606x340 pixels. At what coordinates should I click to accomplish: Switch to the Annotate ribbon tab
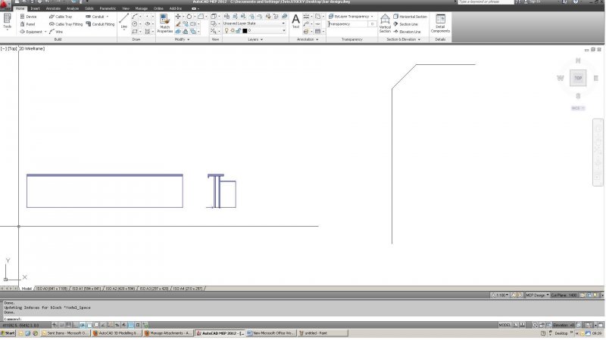(53, 8)
